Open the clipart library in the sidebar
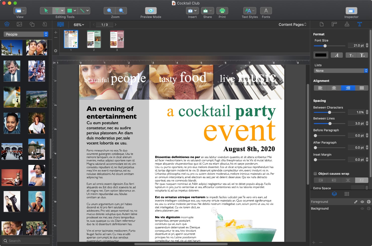The image size is (372, 246). pyautogui.click(x=7, y=24)
